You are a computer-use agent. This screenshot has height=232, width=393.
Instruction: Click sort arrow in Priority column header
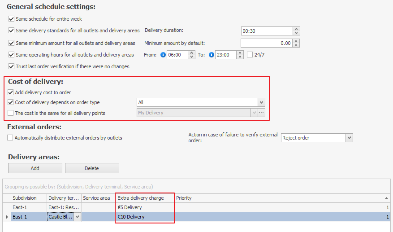click(386, 198)
